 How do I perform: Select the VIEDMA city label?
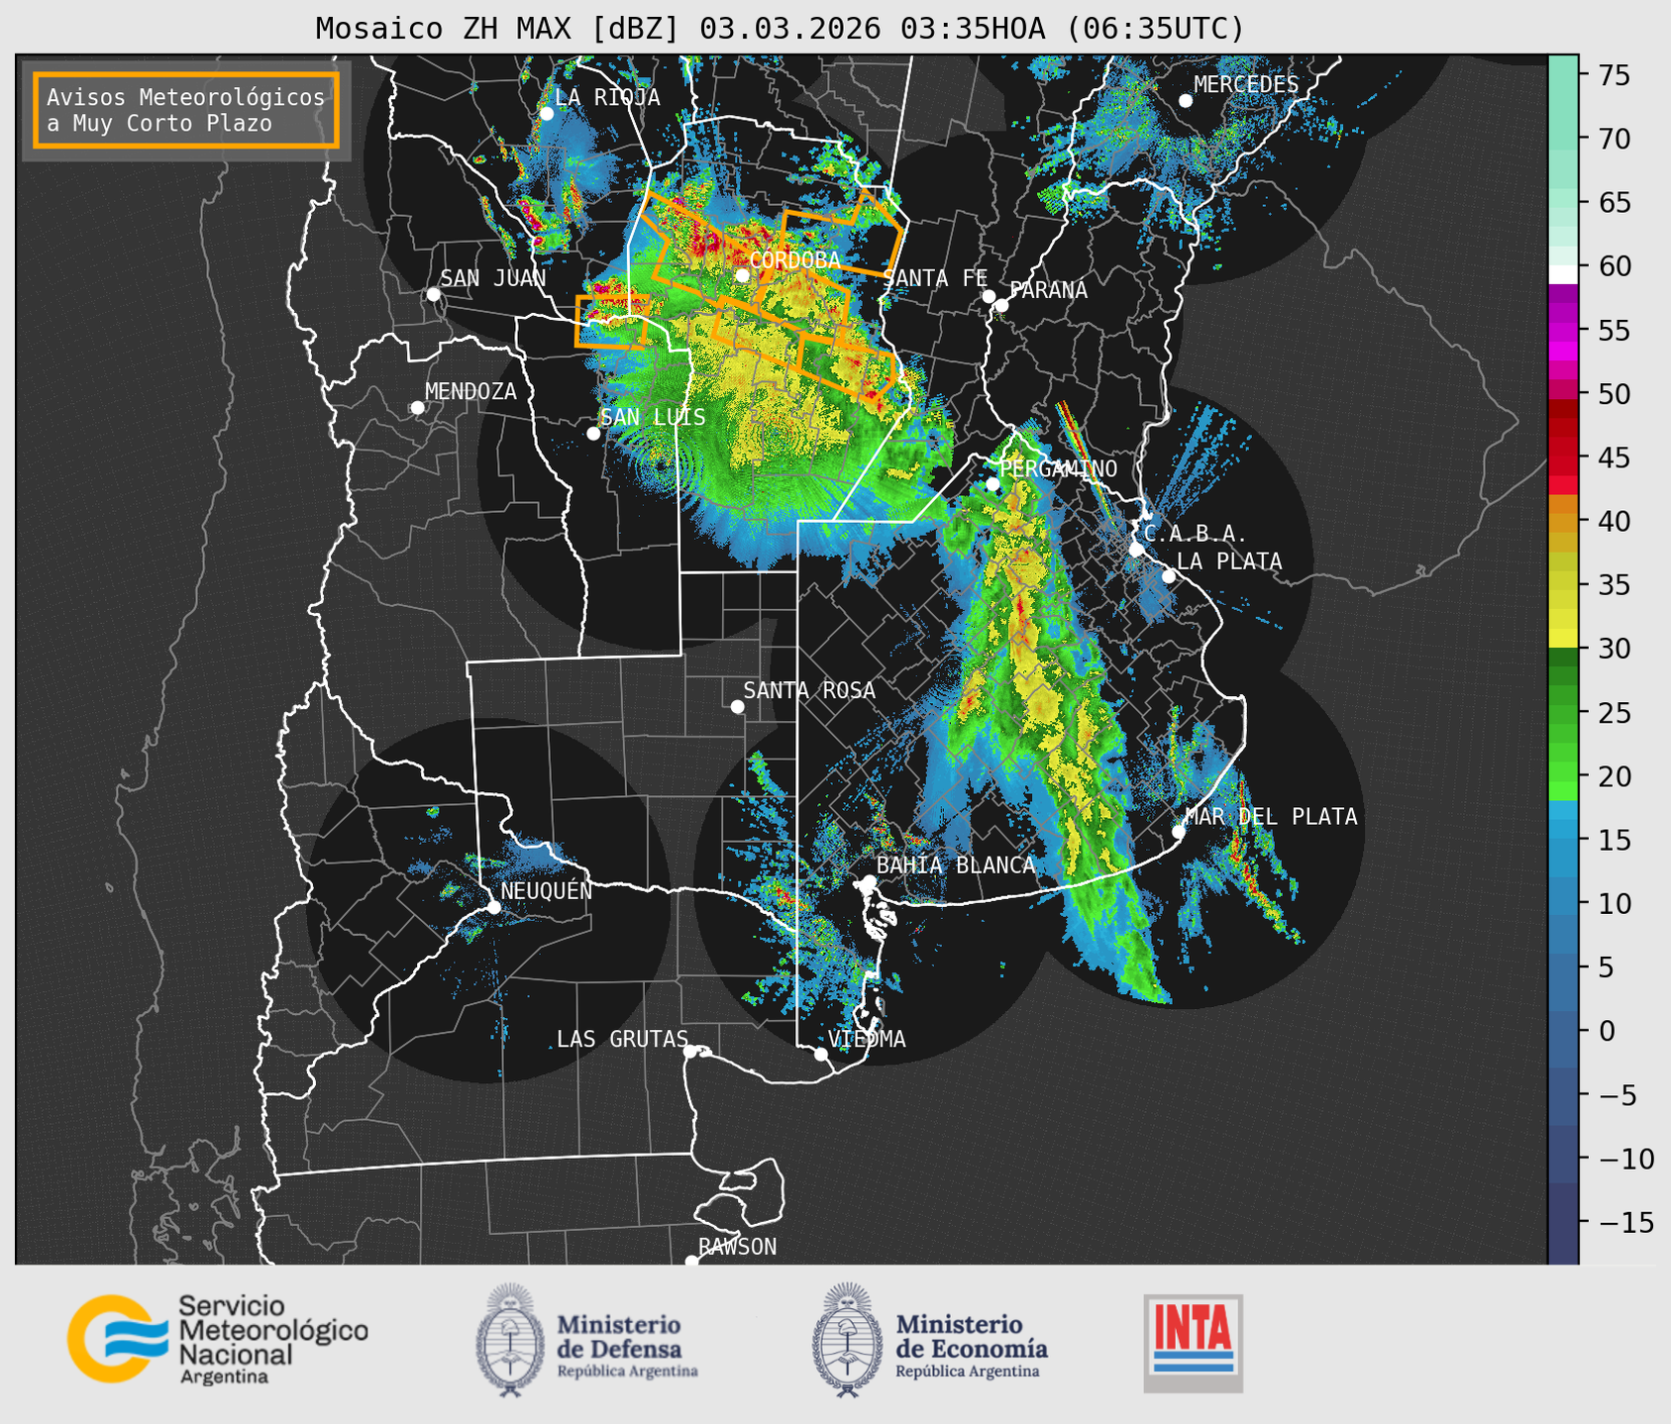867,1039
